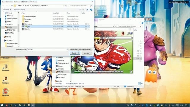Image resolution: width=190 pixels, height=107 pixels.
Task: Switch background Explorer to details view icon
Action: pyautogui.click(x=139, y=84)
